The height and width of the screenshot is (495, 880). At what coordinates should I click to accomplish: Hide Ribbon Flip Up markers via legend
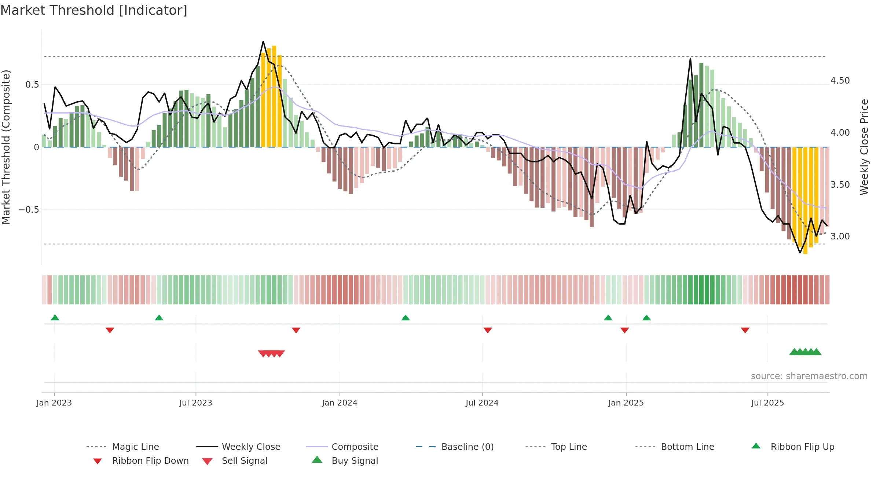[793, 447]
